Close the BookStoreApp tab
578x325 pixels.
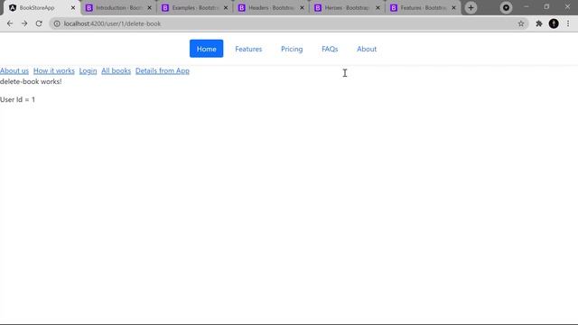click(x=73, y=8)
